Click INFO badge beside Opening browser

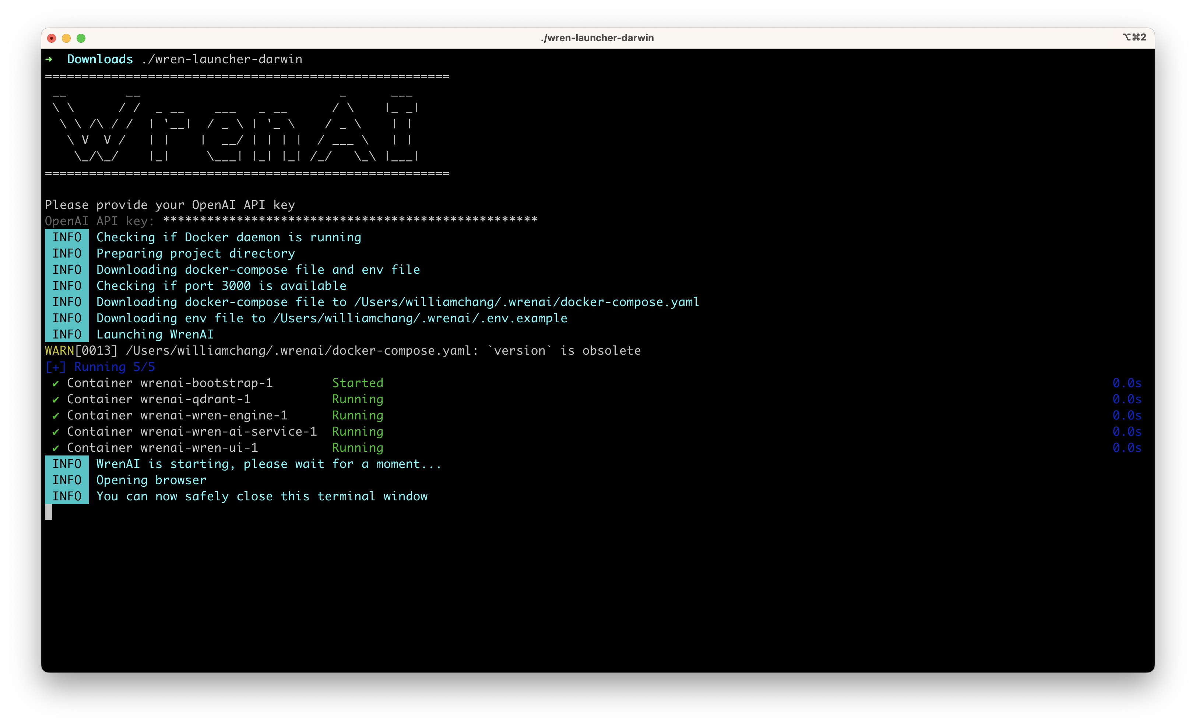[x=67, y=480]
